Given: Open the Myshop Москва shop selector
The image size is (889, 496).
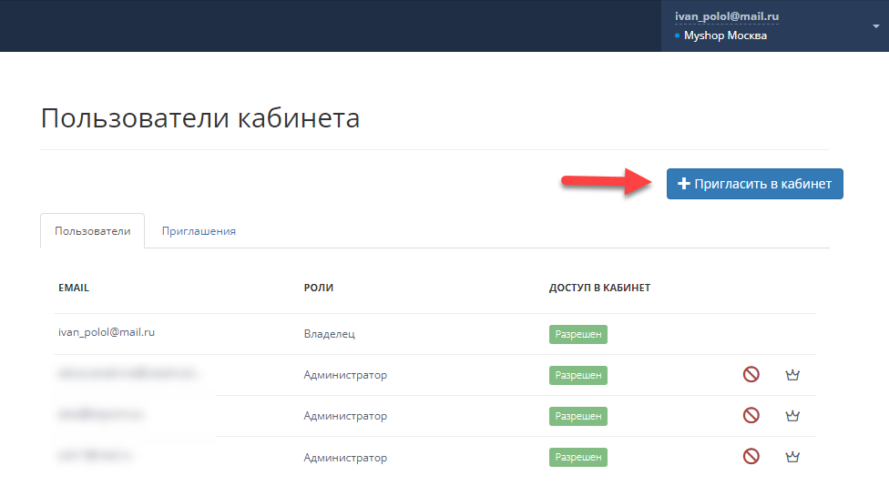Looking at the screenshot, I should 725,36.
